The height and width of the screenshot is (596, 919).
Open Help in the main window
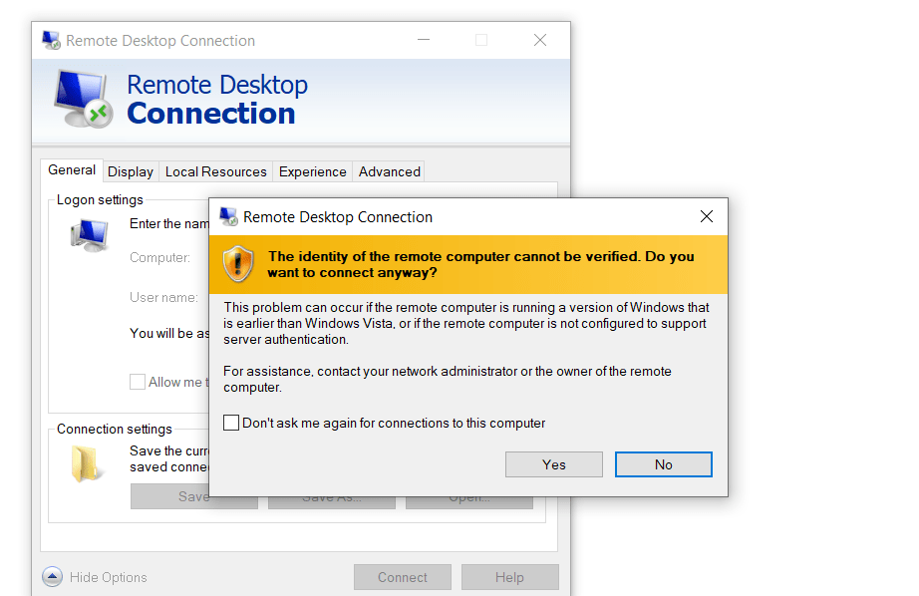coord(509,577)
